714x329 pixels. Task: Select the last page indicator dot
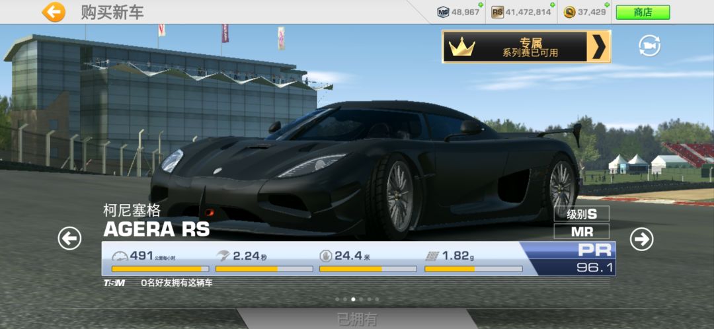[x=377, y=299]
